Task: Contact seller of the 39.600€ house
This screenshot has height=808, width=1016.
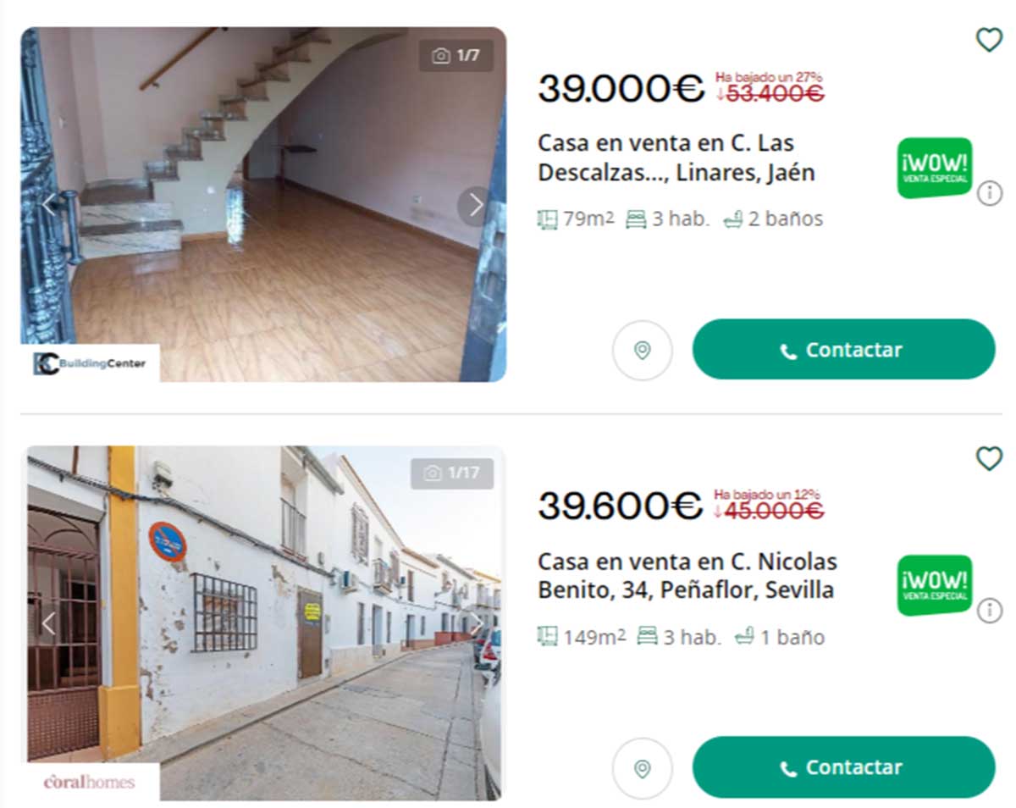Action: 843,767
